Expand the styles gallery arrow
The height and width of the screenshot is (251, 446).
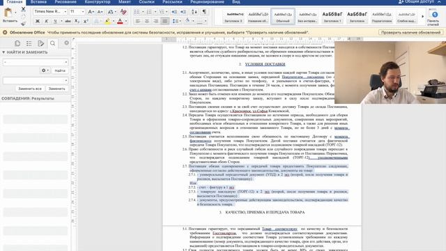point(422,16)
